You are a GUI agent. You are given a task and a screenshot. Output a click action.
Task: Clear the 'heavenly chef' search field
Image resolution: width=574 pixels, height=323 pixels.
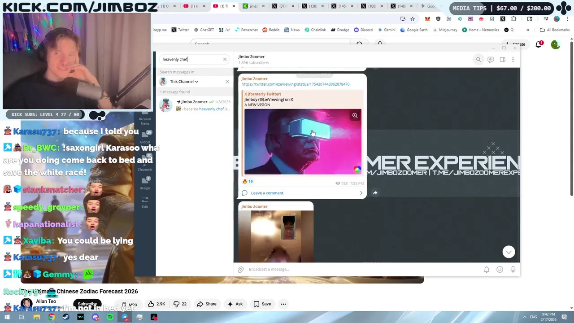coord(225,59)
